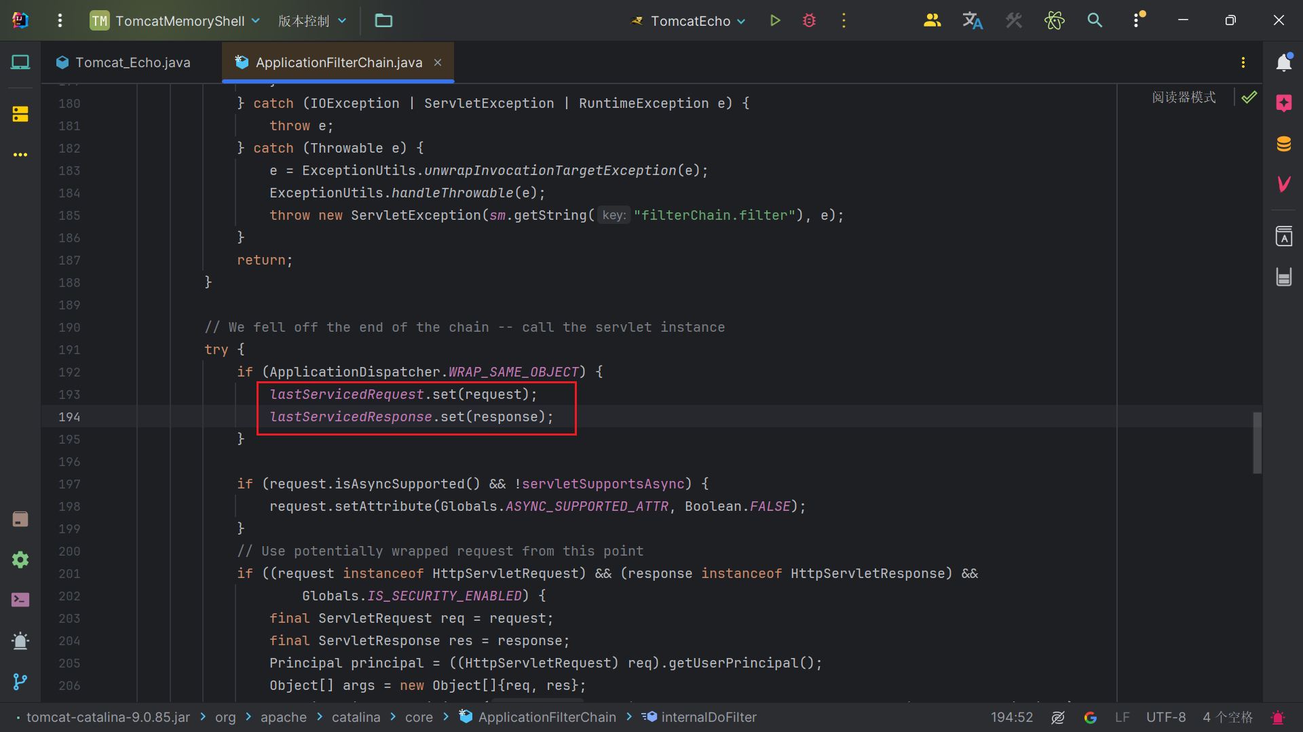Click line number 194 in the gutter
The image size is (1303, 732).
point(69,417)
